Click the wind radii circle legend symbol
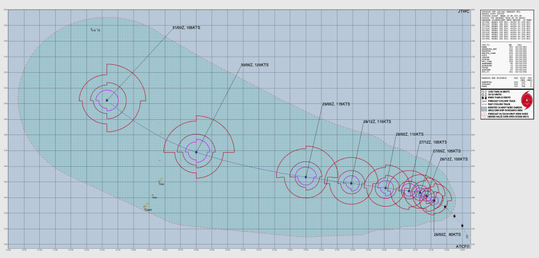The height and width of the screenshot is (258, 539). pos(484,116)
